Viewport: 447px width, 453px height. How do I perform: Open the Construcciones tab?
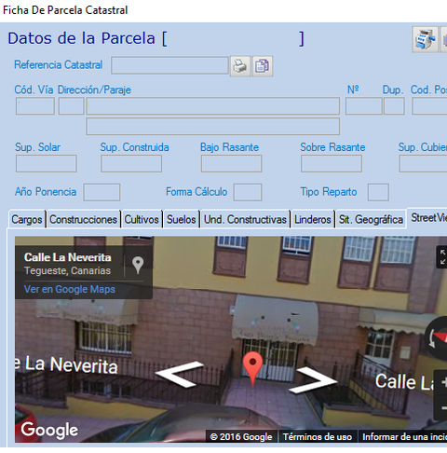tap(83, 219)
